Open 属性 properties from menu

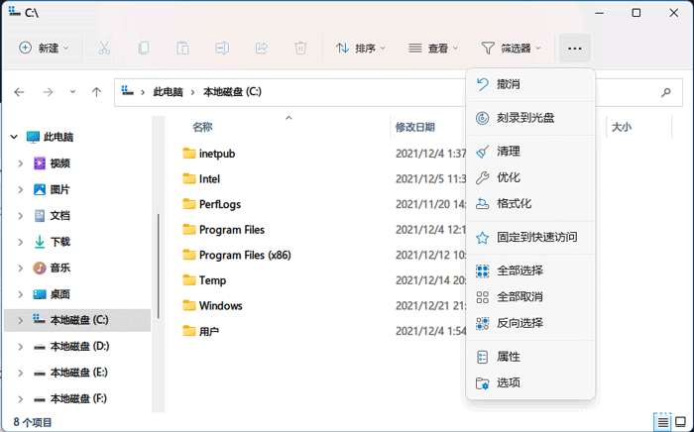click(x=530, y=357)
